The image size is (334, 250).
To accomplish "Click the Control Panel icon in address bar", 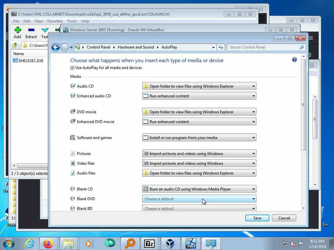I will [x=77, y=47].
